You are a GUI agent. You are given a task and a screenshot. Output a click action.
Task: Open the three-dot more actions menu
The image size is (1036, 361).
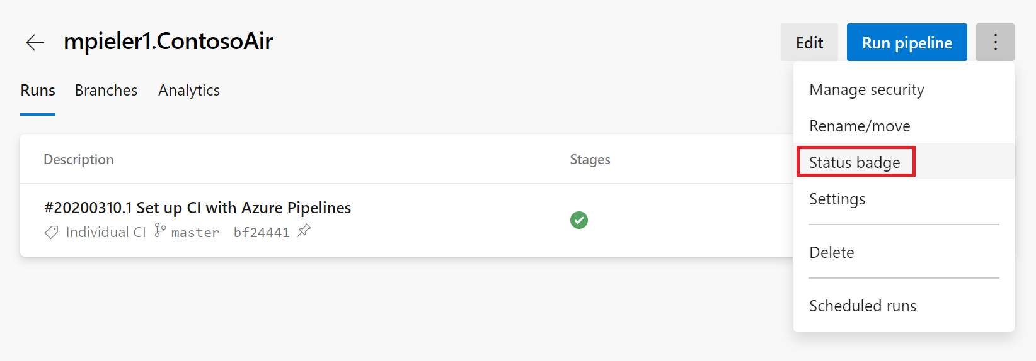pyautogui.click(x=995, y=42)
